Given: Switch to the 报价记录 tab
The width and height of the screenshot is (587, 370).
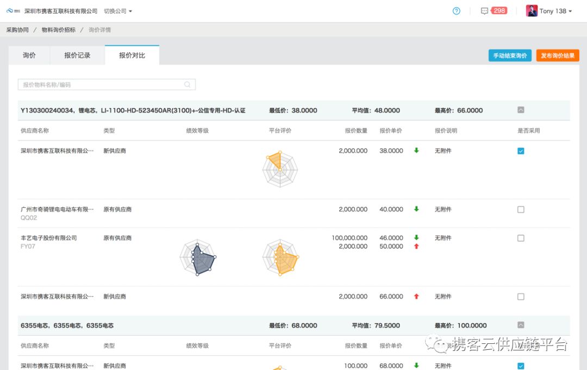Looking at the screenshot, I should tap(77, 54).
